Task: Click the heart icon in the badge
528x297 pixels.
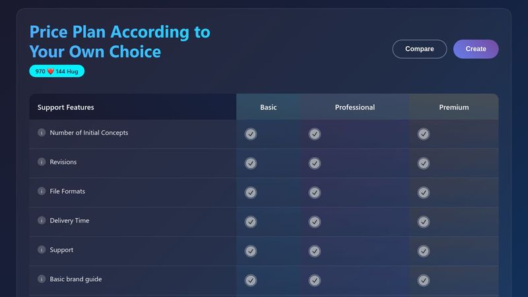Action: tap(51, 71)
